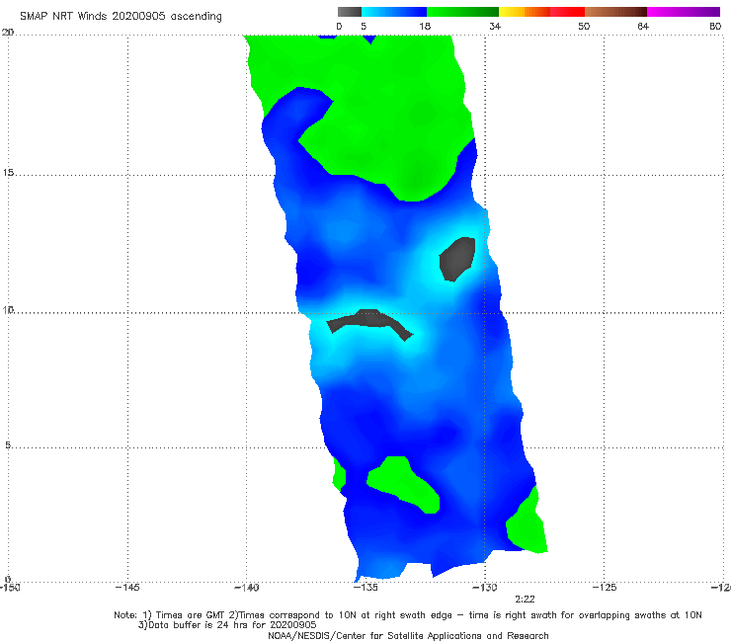This screenshot has width=731, height=642.
Task: Click the longitude axis label "-125"
Action: point(605,588)
